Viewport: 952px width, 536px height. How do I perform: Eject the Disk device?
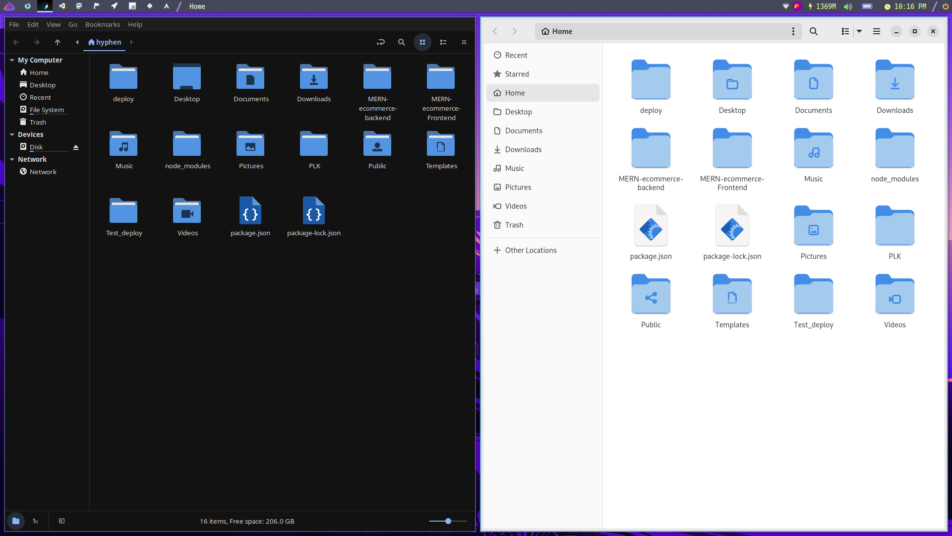tap(76, 147)
